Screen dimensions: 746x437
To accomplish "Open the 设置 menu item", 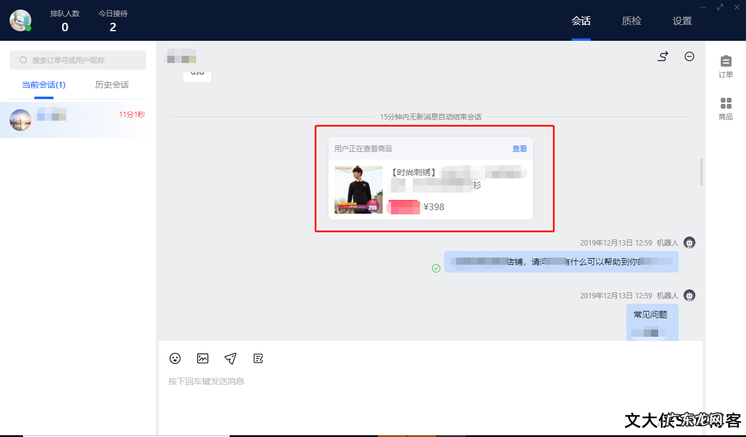I will [682, 20].
